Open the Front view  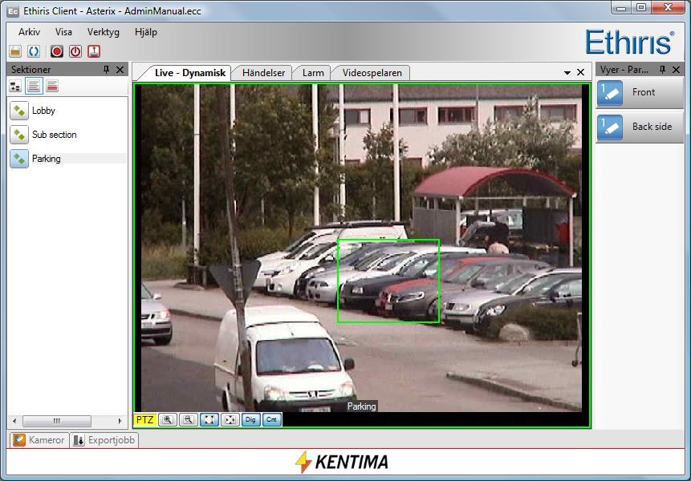pyautogui.click(x=640, y=92)
